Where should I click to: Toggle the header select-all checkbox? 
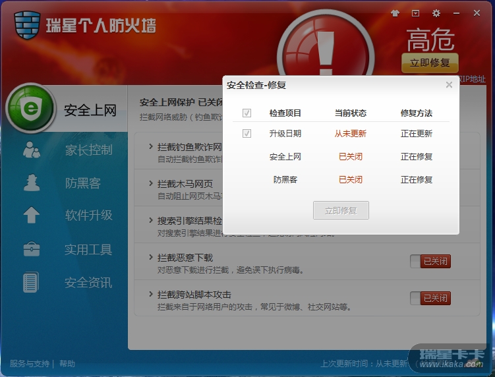pyautogui.click(x=247, y=113)
